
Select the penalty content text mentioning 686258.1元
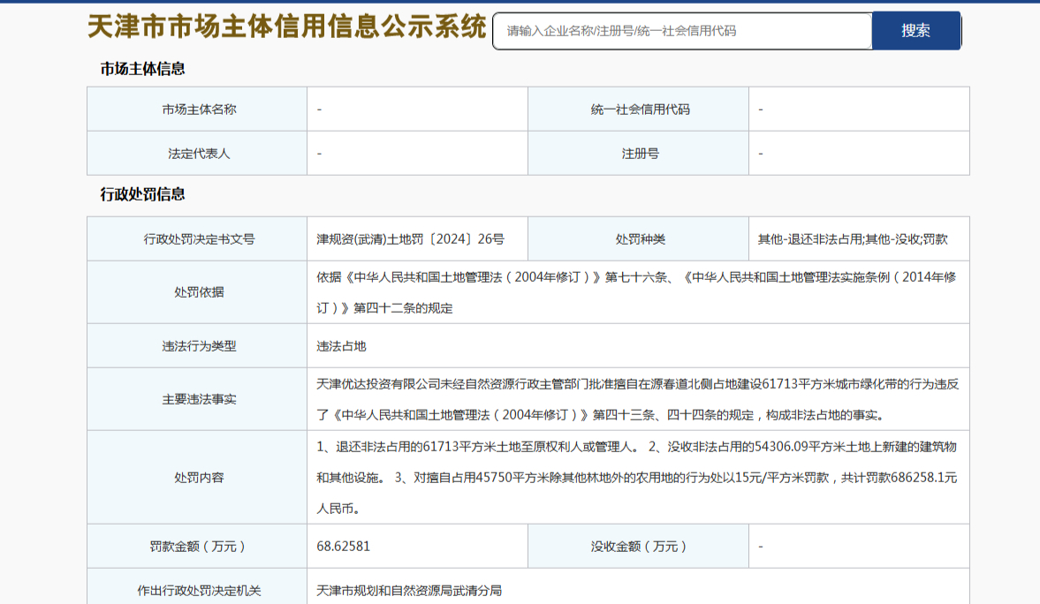pyautogui.click(x=637, y=478)
